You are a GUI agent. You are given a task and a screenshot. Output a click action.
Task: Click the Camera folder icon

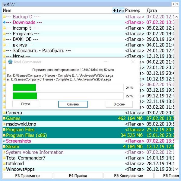[4, 113]
